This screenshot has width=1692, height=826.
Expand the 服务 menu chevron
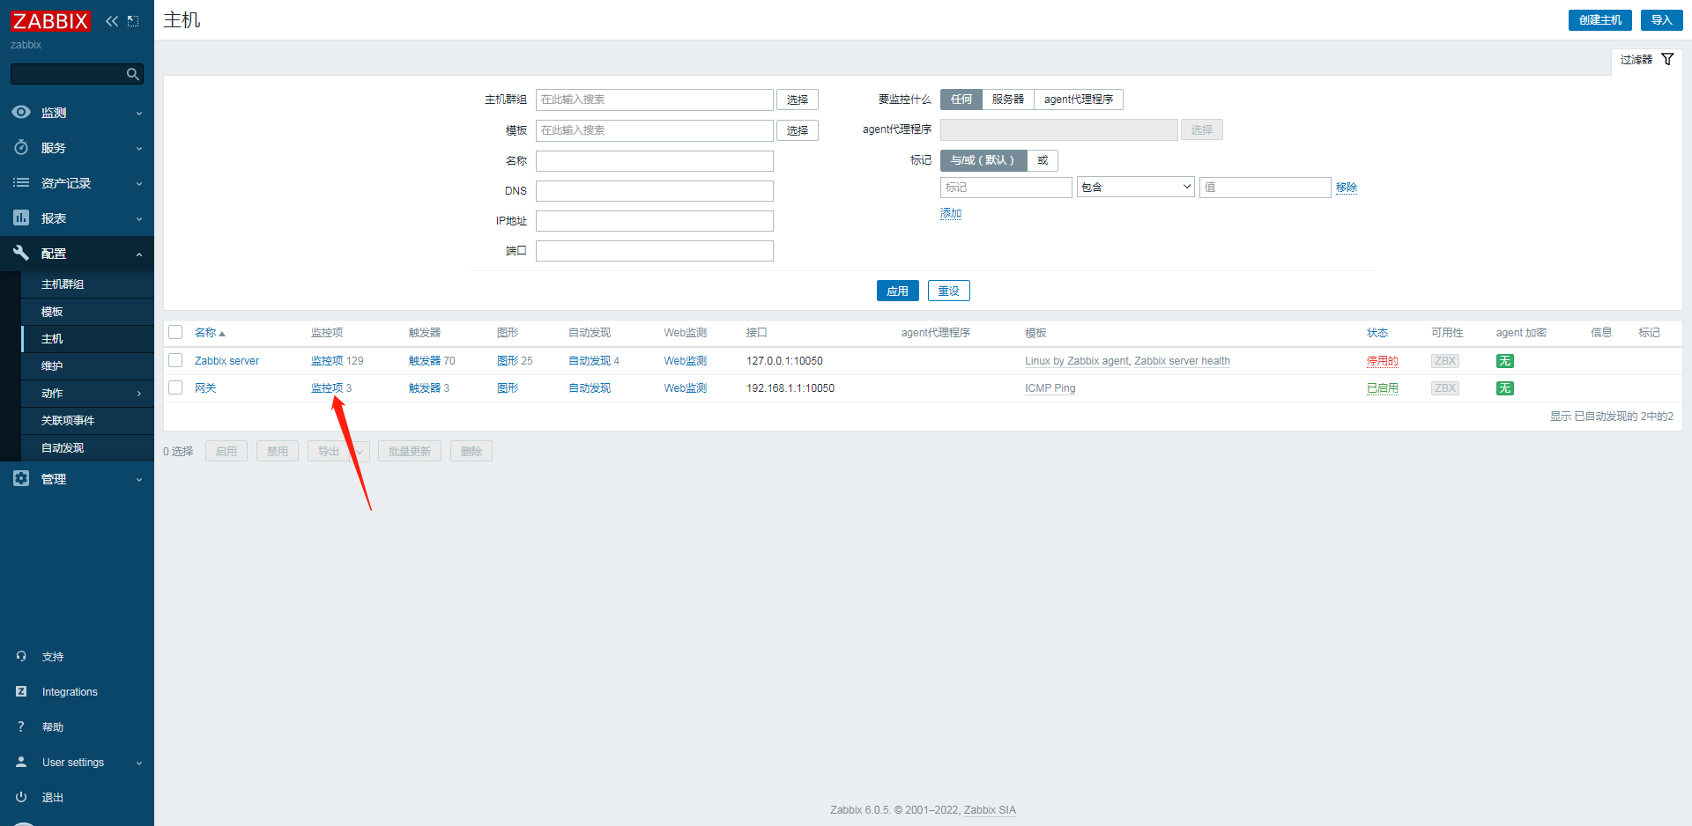coord(139,148)
